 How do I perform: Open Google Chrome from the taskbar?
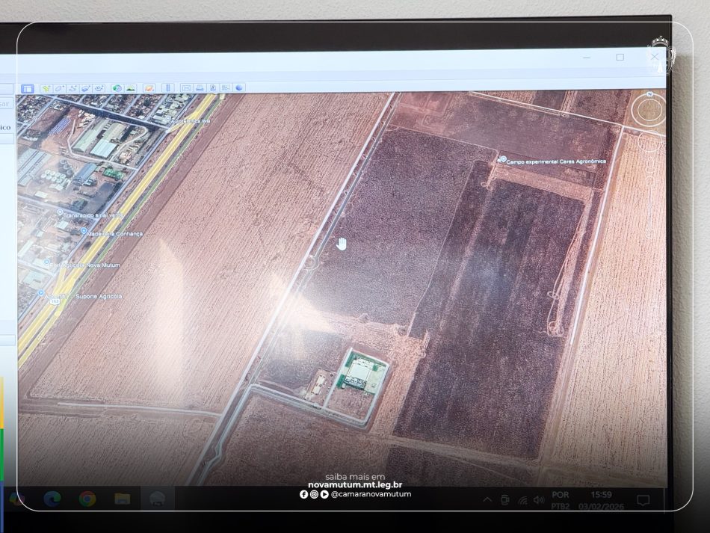click(87, 498)
